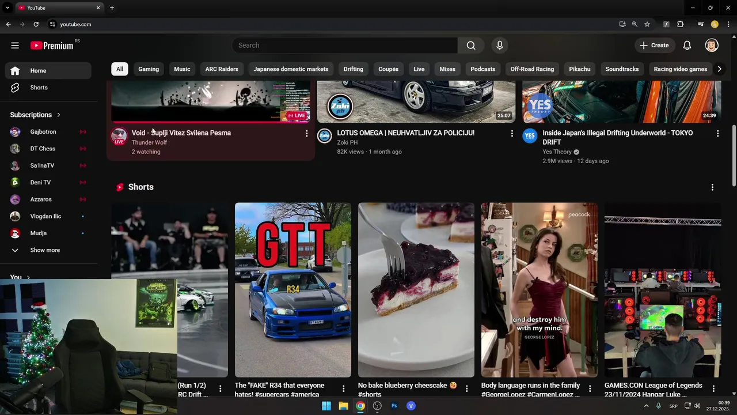Click the Zoki PH channel avatar
The height and width of the screenshot is (415, 737).
[325, 136]
